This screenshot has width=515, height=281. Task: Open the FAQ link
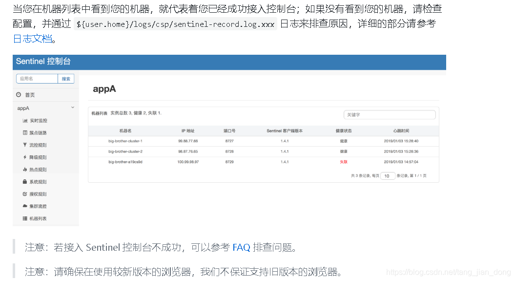pos(241,247)
